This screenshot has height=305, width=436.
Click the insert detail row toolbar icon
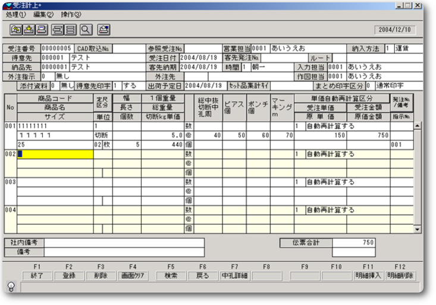[58, 30]
